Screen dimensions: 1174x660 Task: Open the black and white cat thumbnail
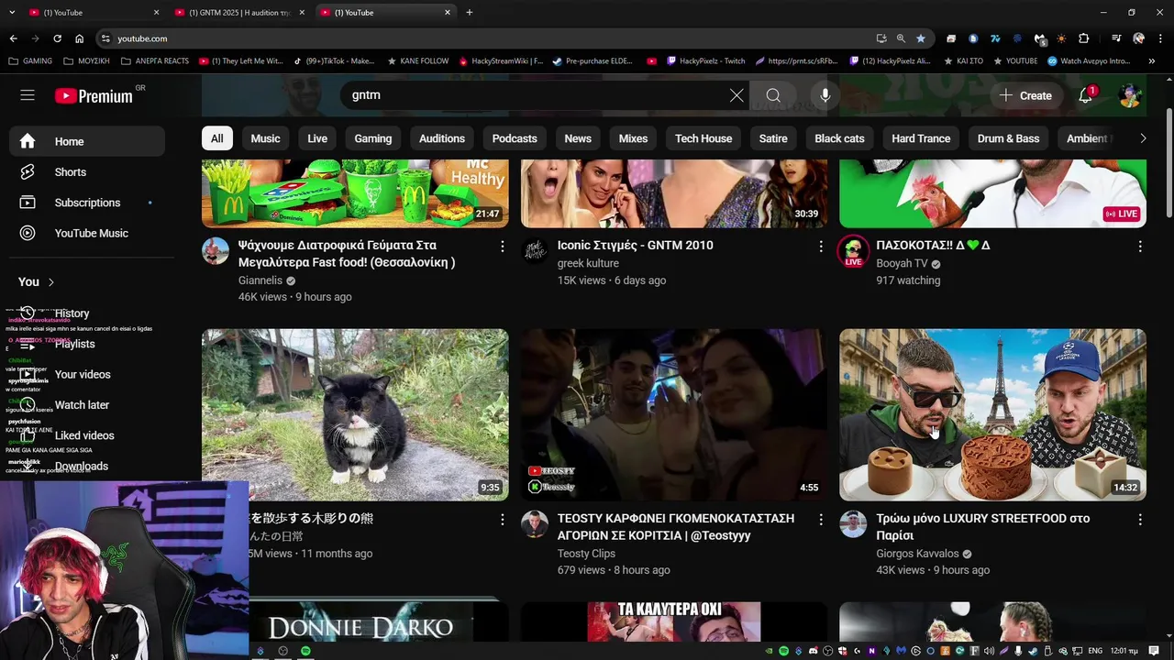355,414
